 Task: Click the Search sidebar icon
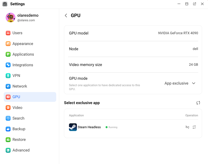(8, 118)
